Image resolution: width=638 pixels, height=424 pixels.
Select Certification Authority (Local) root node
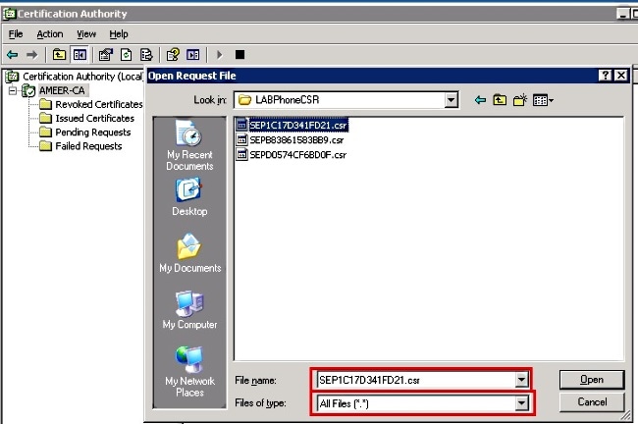[x=82, y=77]
